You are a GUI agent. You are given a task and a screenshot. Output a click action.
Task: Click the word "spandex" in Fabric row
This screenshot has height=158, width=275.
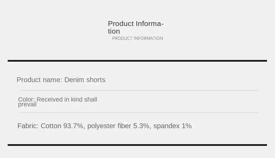pos(166,126)
